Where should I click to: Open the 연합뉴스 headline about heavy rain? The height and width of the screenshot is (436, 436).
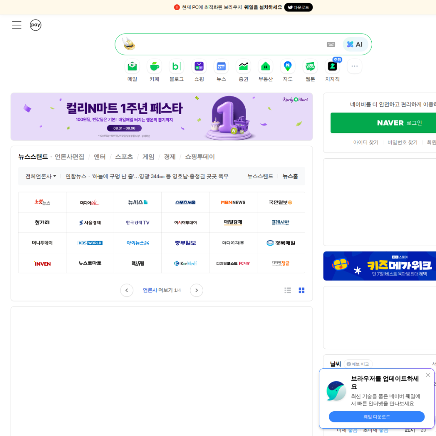(x=160, y=176)
